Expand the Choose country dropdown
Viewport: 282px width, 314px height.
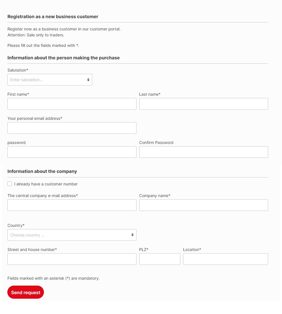pyautogui.click(x=72, y=235)
